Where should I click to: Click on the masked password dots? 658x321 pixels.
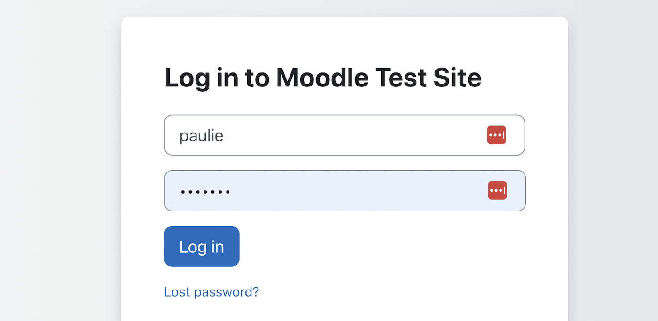[205, 192]
